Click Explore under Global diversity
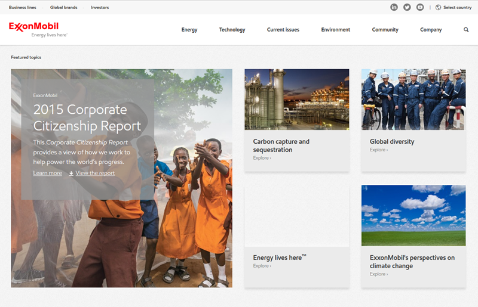Viewport: 478px width, 307px height. point(379,150)
